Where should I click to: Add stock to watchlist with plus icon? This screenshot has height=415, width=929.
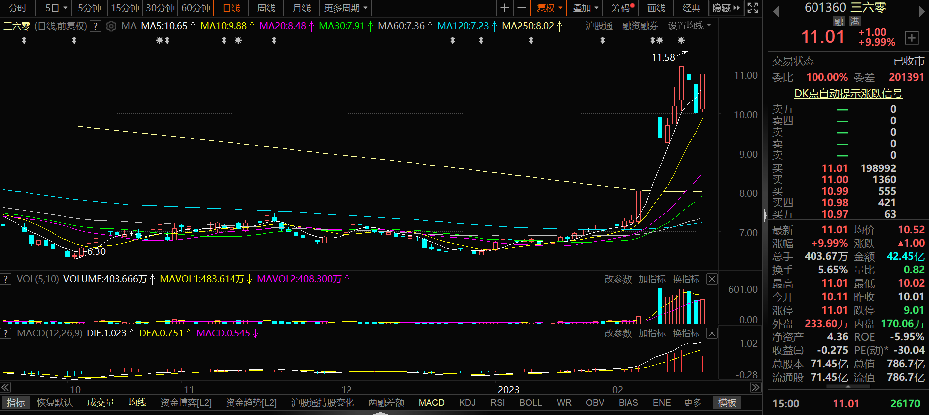(x=912, y=38)
